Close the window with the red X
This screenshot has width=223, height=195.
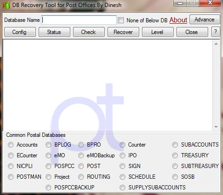coord(210,3)
